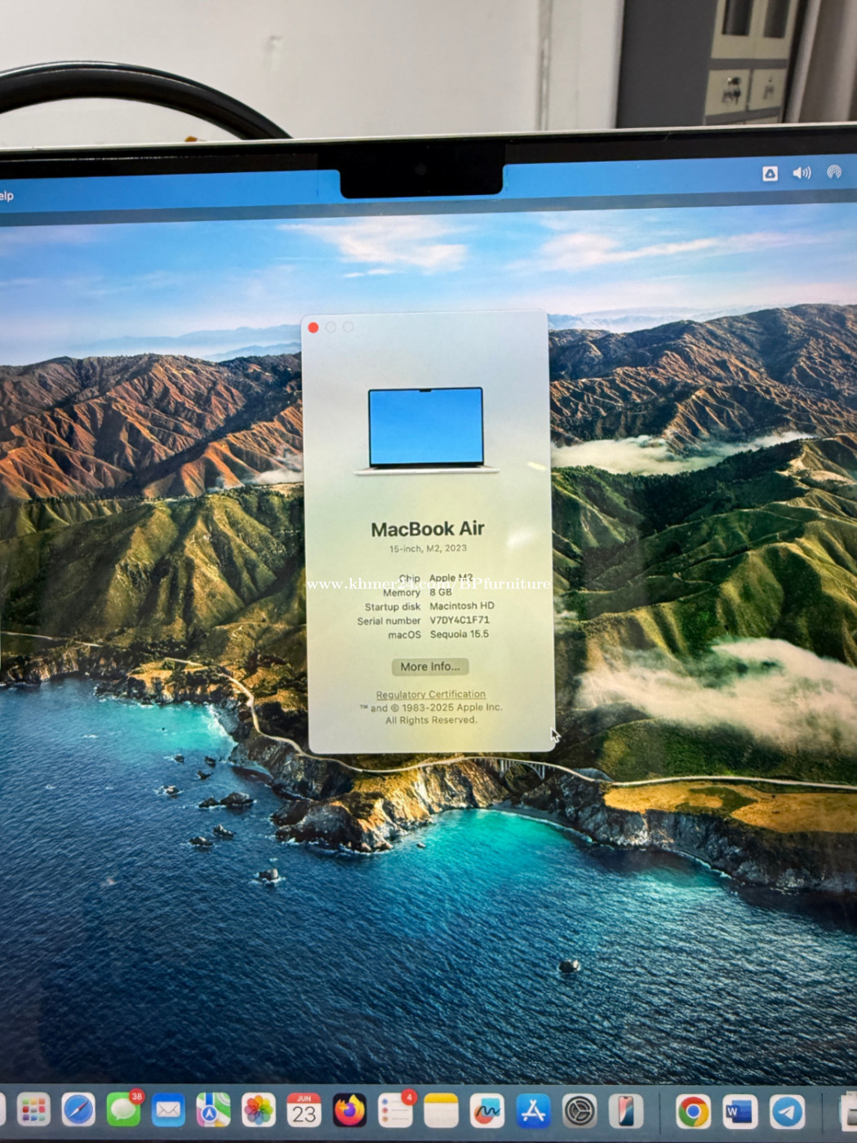Click the Macintosh HD startup disk value

point(462,606)
